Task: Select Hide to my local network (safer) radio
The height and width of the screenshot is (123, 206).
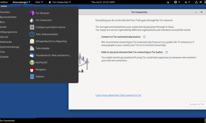Action: (98, 52)
